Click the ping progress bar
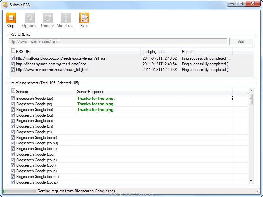This screenshot has width=263, height=197. 19,191
